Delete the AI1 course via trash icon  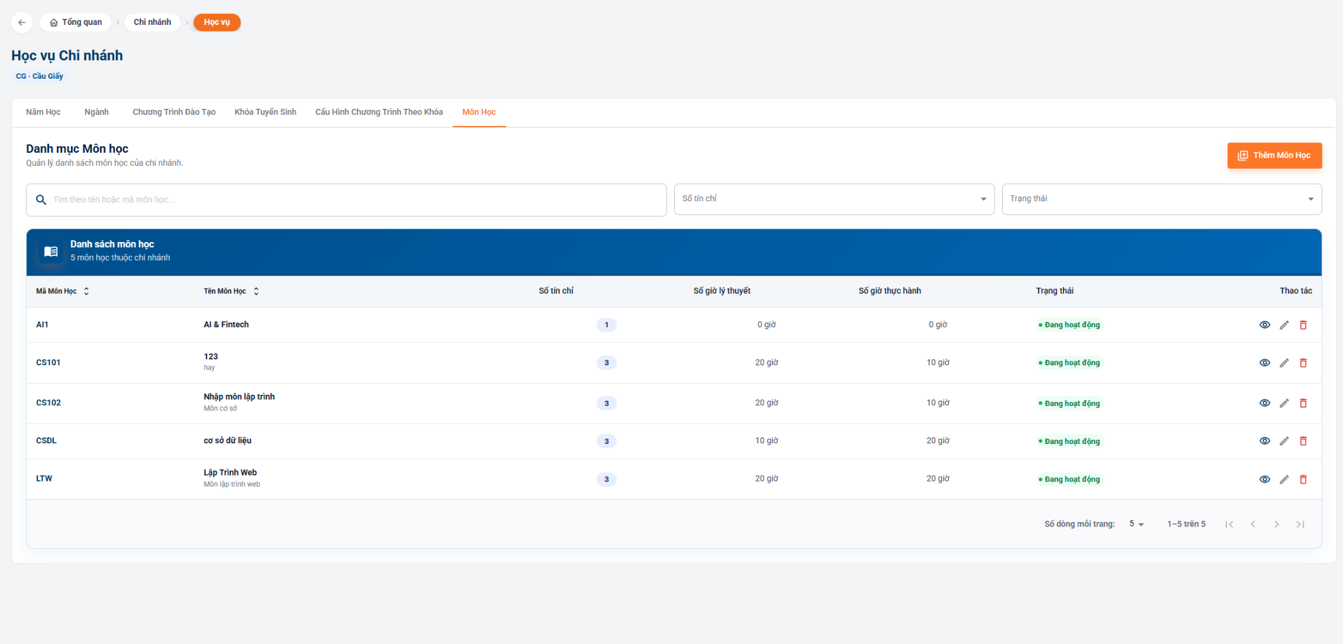[x=1303, y=325]
